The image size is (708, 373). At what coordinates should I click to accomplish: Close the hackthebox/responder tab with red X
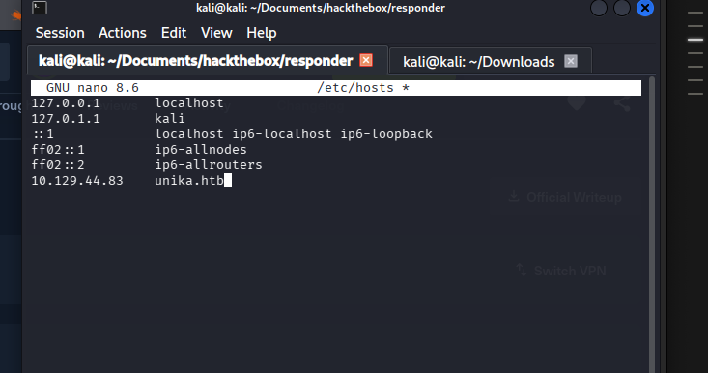(366, 60)
